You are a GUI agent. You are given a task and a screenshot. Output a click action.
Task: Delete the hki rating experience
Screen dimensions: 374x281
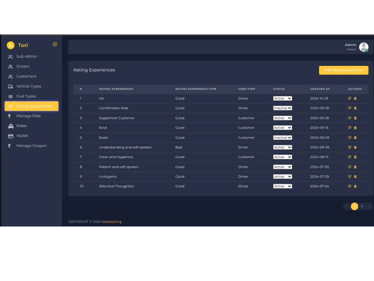click(355, 99)
